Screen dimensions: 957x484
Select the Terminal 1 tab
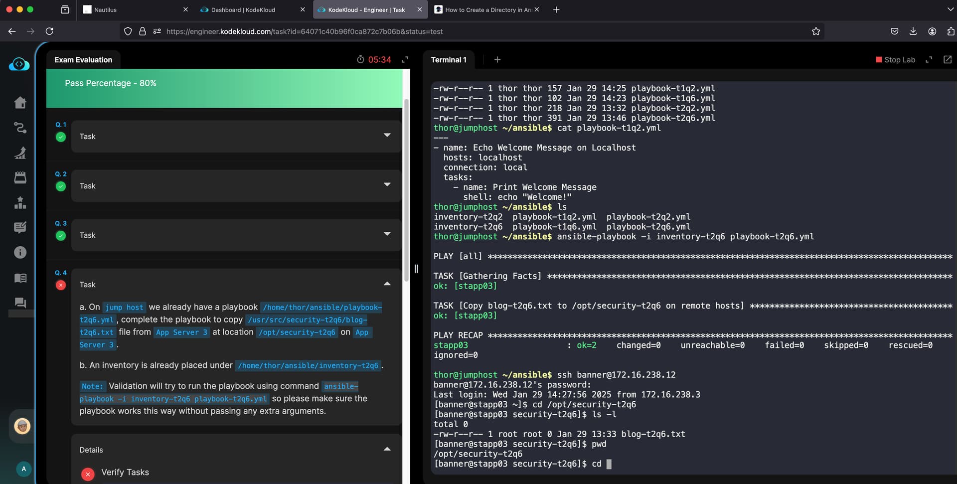[x=448, y=60]
